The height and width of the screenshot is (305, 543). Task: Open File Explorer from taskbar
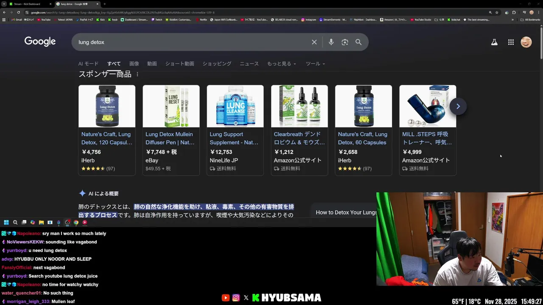[41, 222]
